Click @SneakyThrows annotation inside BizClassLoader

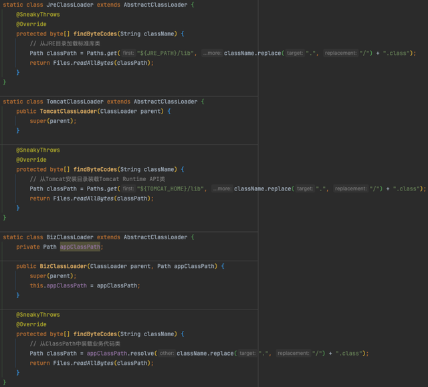coord(38,315)
